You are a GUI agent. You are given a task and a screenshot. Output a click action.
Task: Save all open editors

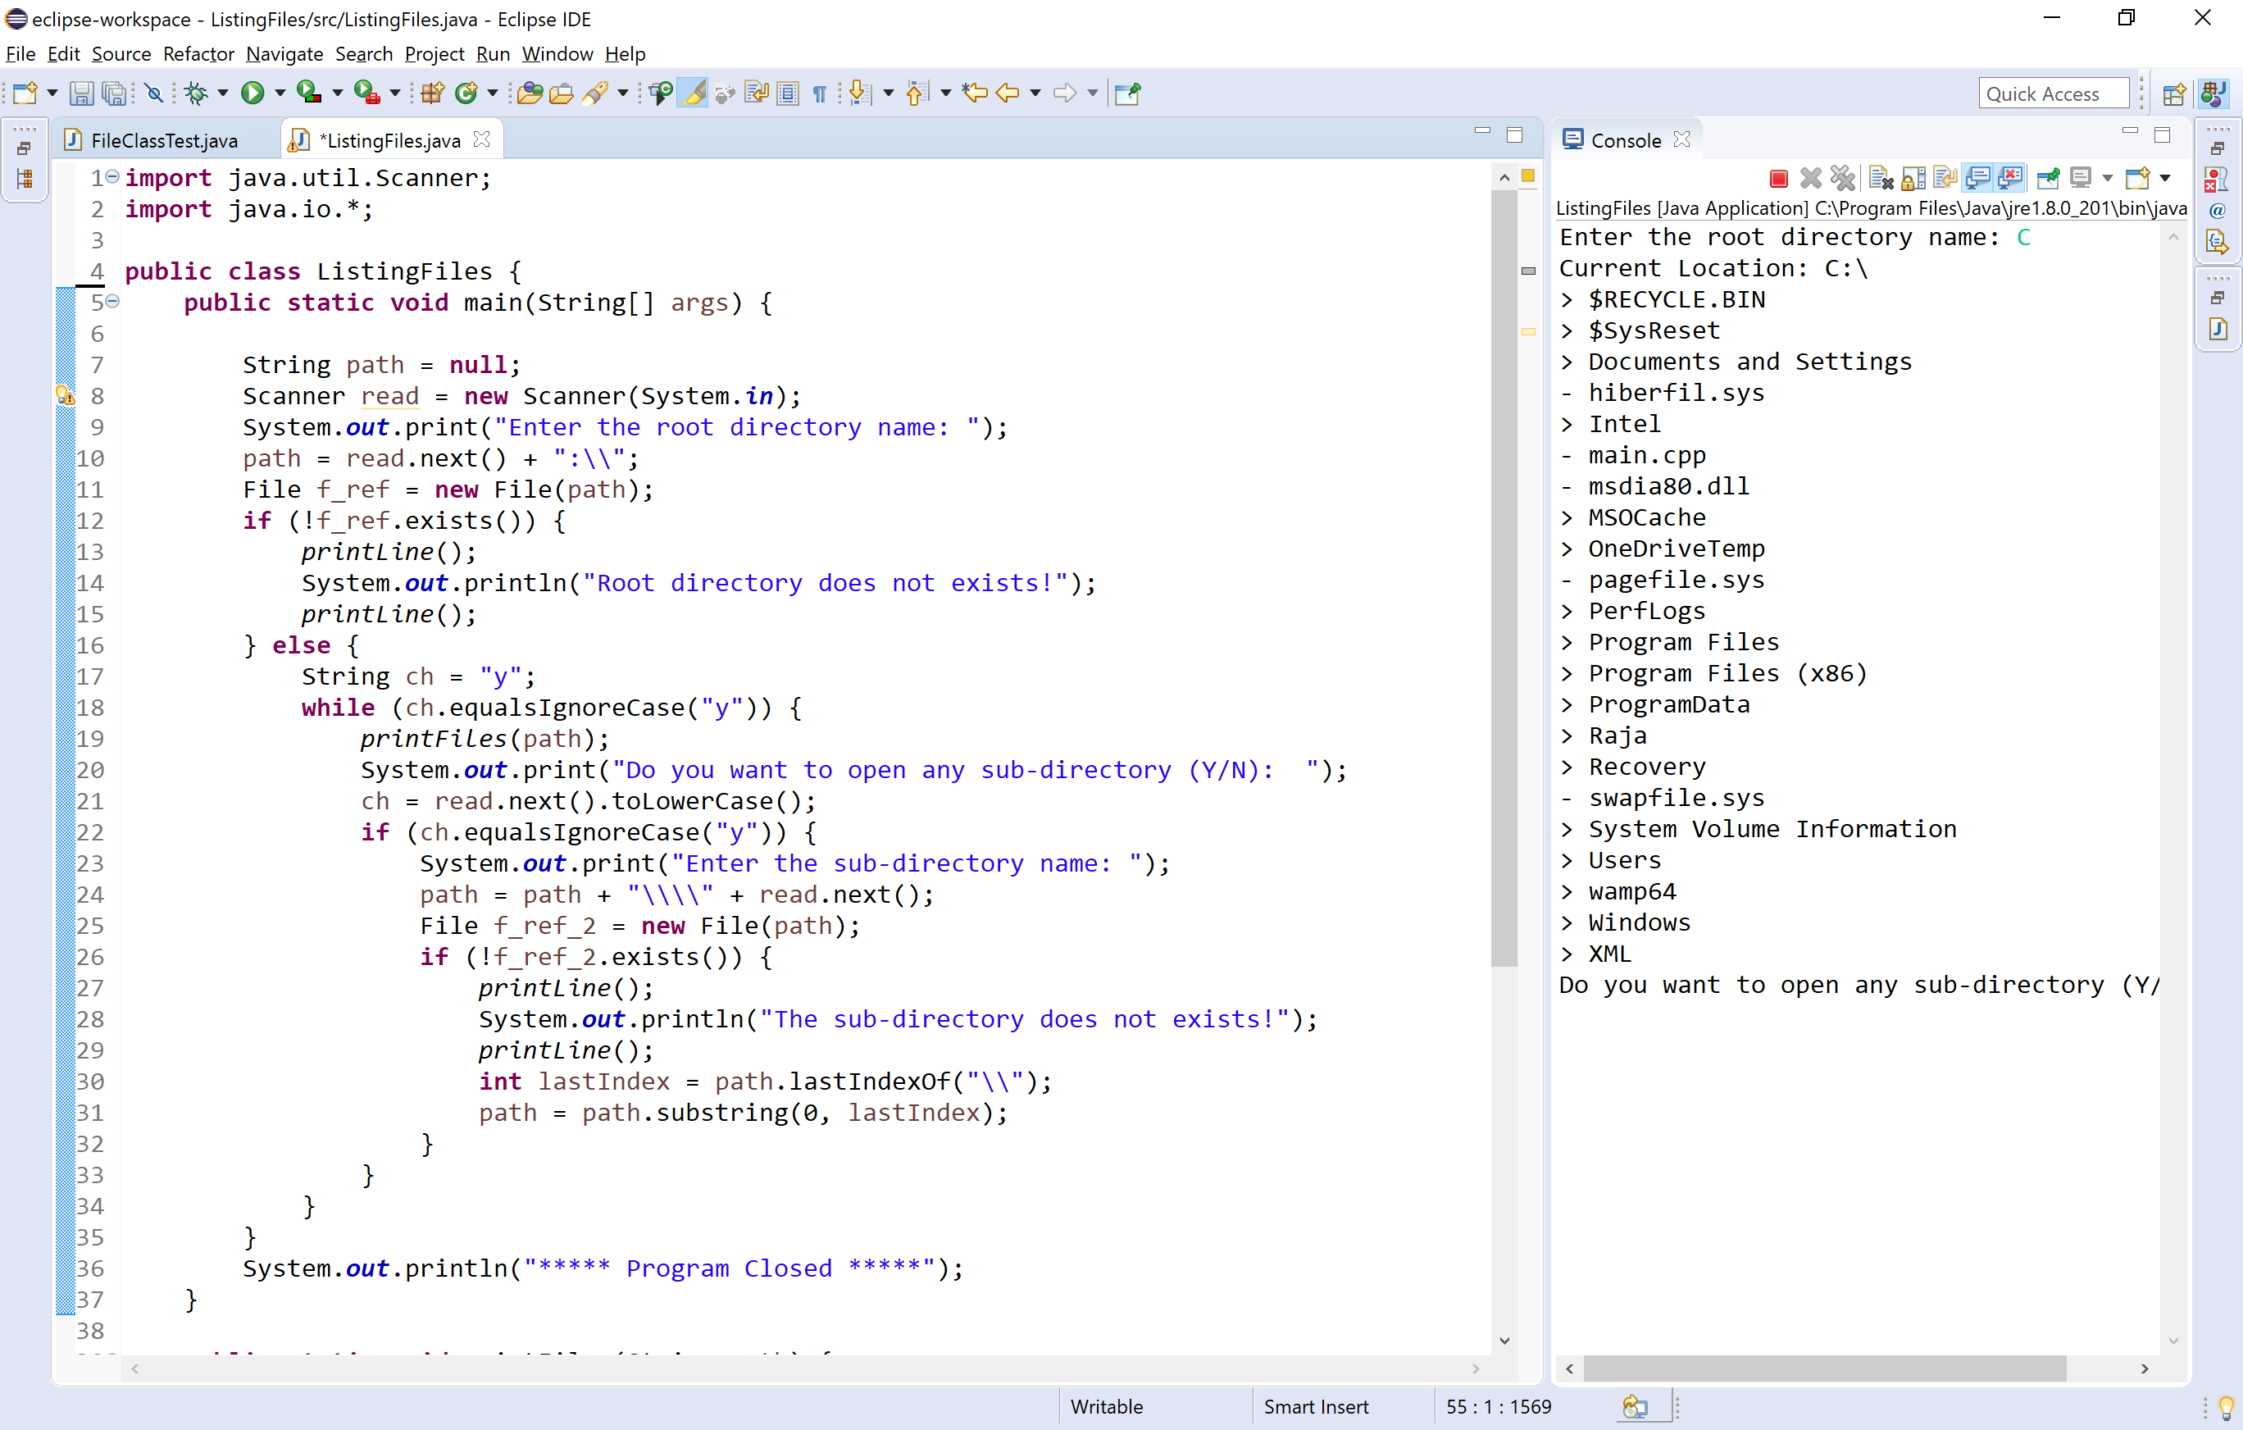(x=114, y=93)
